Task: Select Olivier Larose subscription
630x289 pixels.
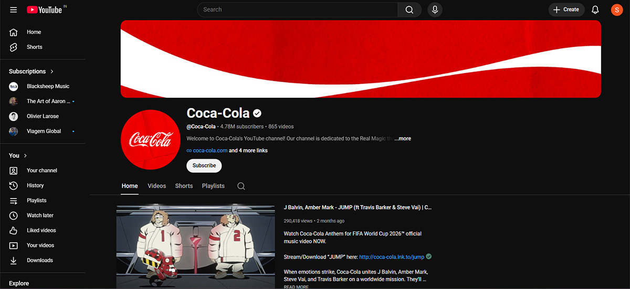Action: pyautogui.click(x=43, y=116)
